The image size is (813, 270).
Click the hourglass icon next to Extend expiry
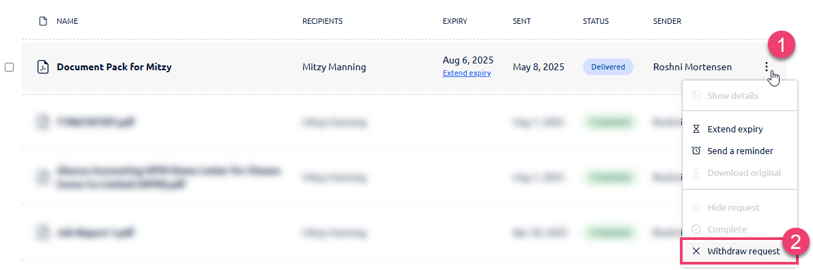point(696,129)
